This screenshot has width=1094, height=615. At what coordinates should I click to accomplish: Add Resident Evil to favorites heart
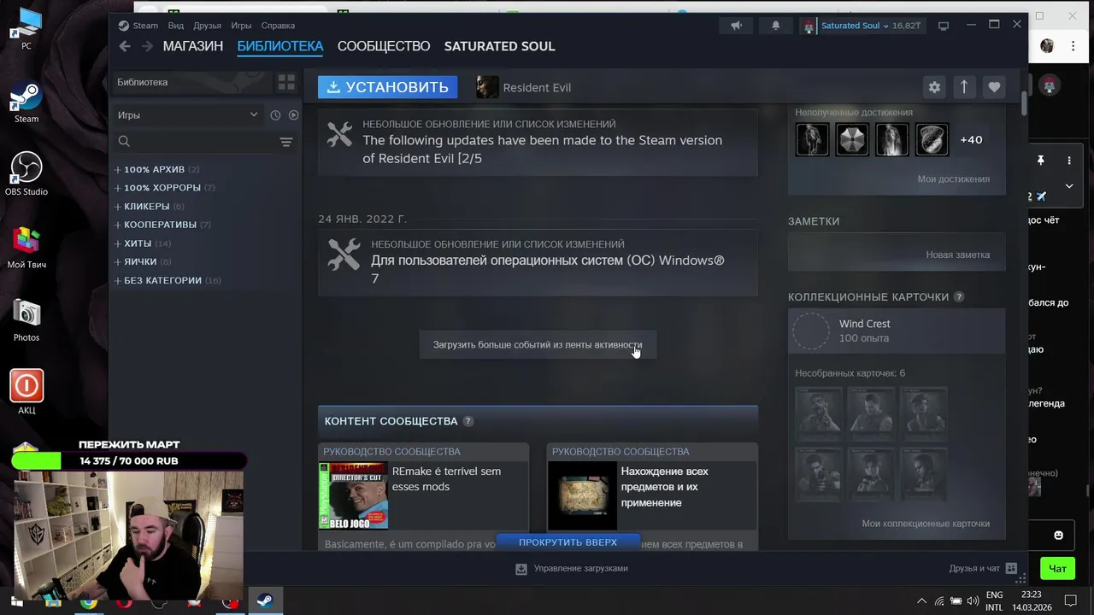pos(994,87)
